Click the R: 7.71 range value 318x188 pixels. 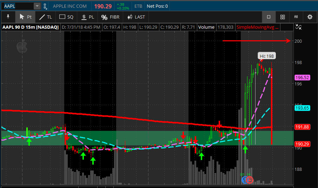(x=188, y=27)
